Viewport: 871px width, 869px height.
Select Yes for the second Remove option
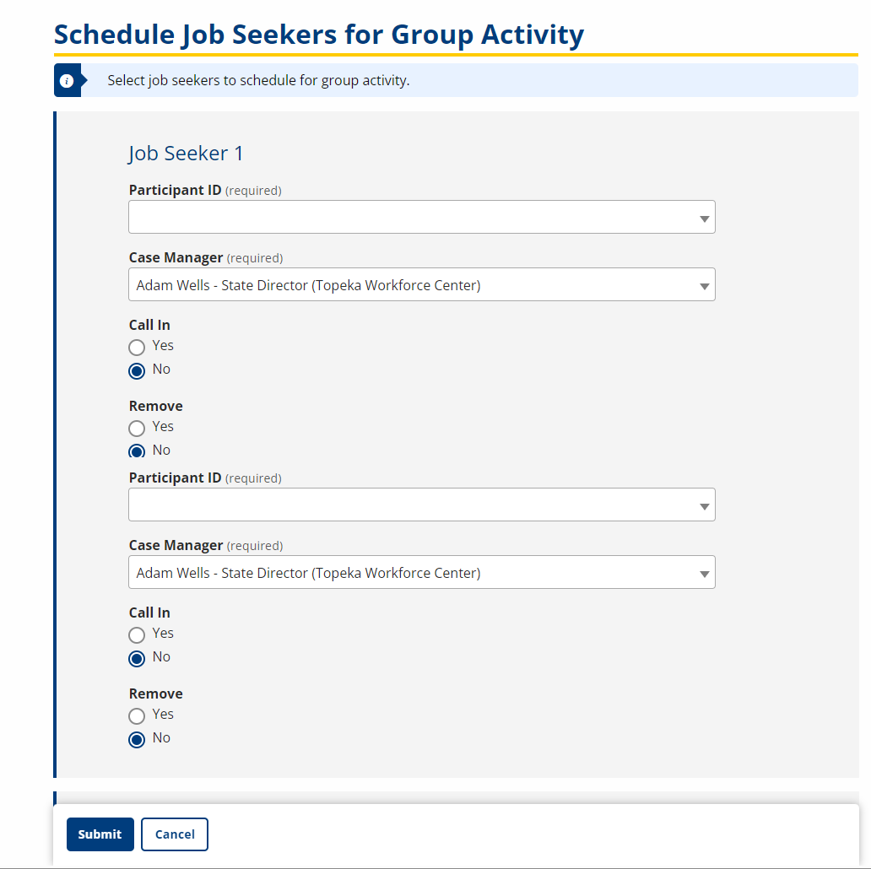pos(137,715)
